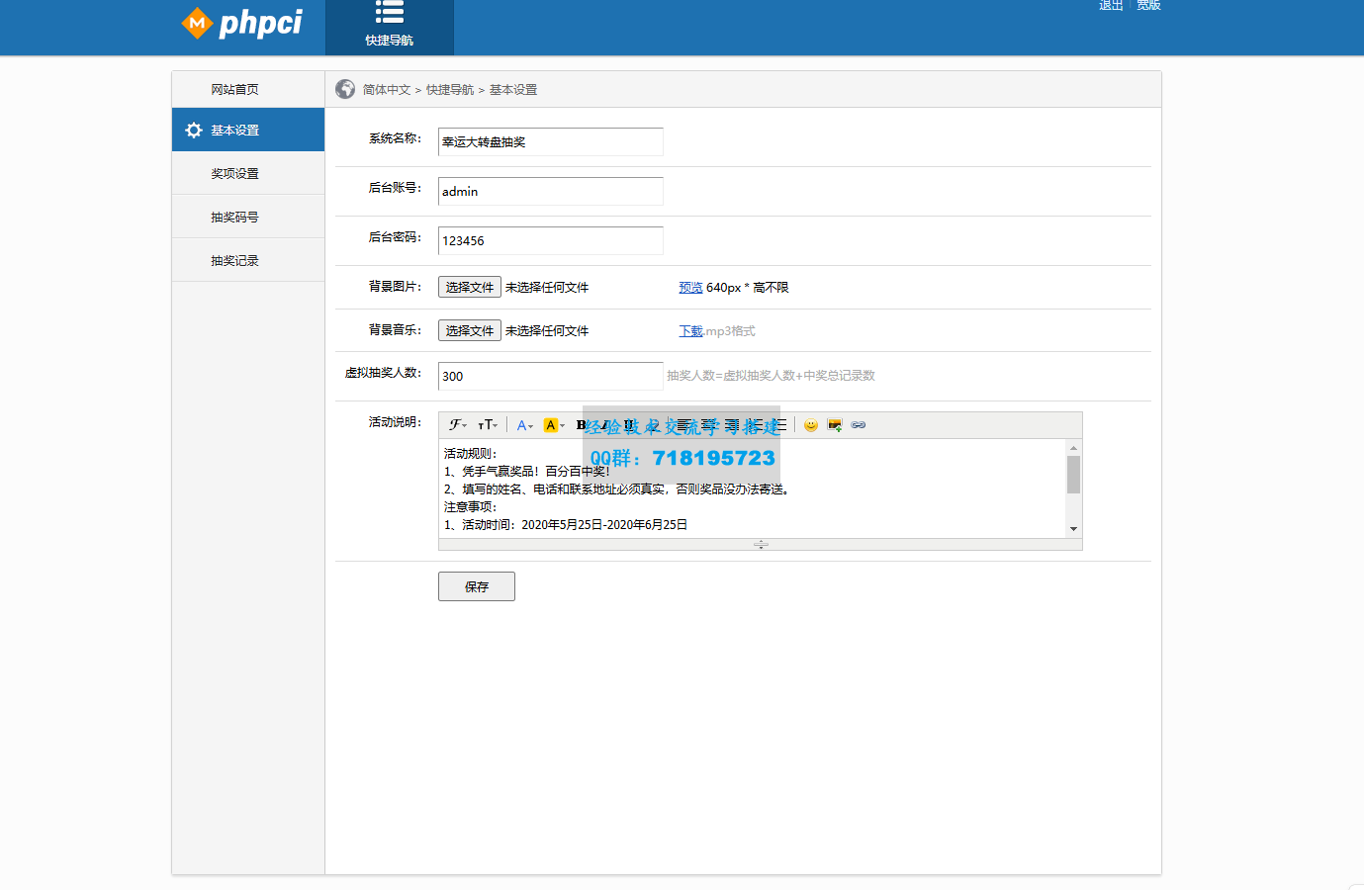Click the phpci logo

click(242, 24)
